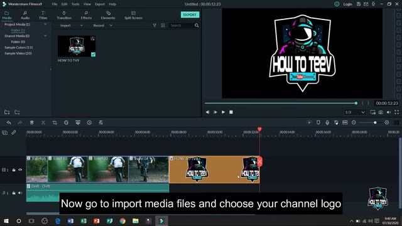This screenshot has height=226, width=402.
Task: Open the Transition tab
Action: click(x=64, y=15)
